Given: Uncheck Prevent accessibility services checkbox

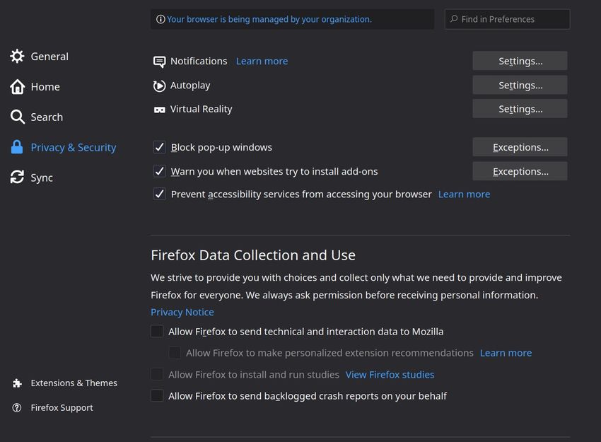Looking at the screenshot, I should point(160,194).
